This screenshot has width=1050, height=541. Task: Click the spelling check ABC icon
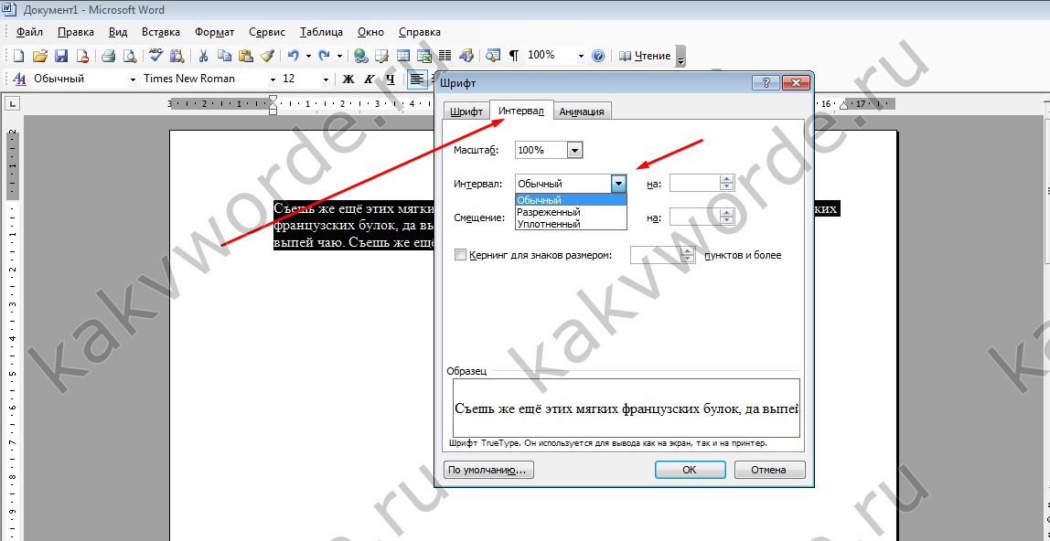pos(155,56)
